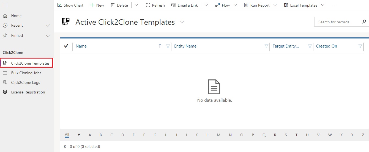This screenshot has height=152, width=369.
Task: Filter records by letter Z
Action: tap(363, 135)
